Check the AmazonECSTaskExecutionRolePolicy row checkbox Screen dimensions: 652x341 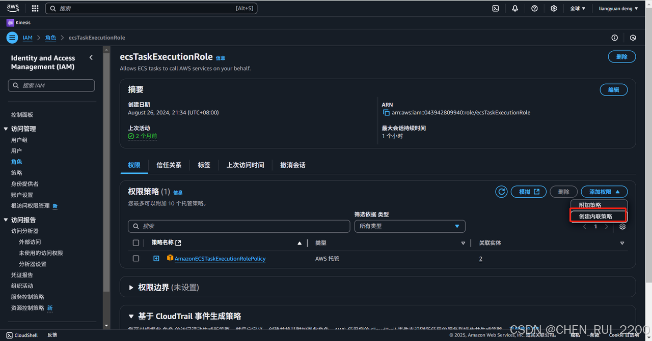click(136, 258)
